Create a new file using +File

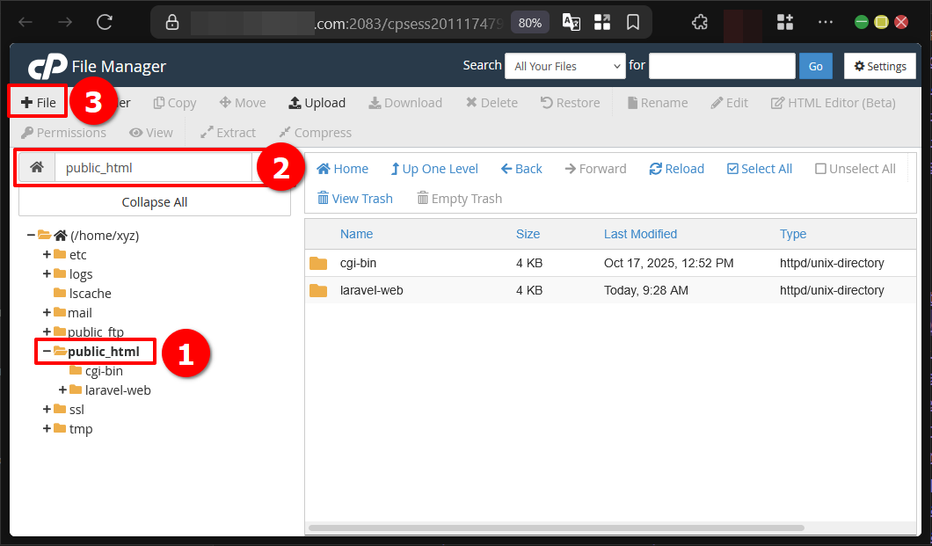[37, 102]
